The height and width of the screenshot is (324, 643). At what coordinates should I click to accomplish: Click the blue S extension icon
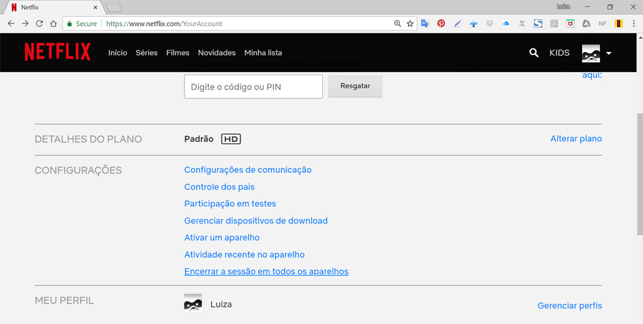point(538,24)
